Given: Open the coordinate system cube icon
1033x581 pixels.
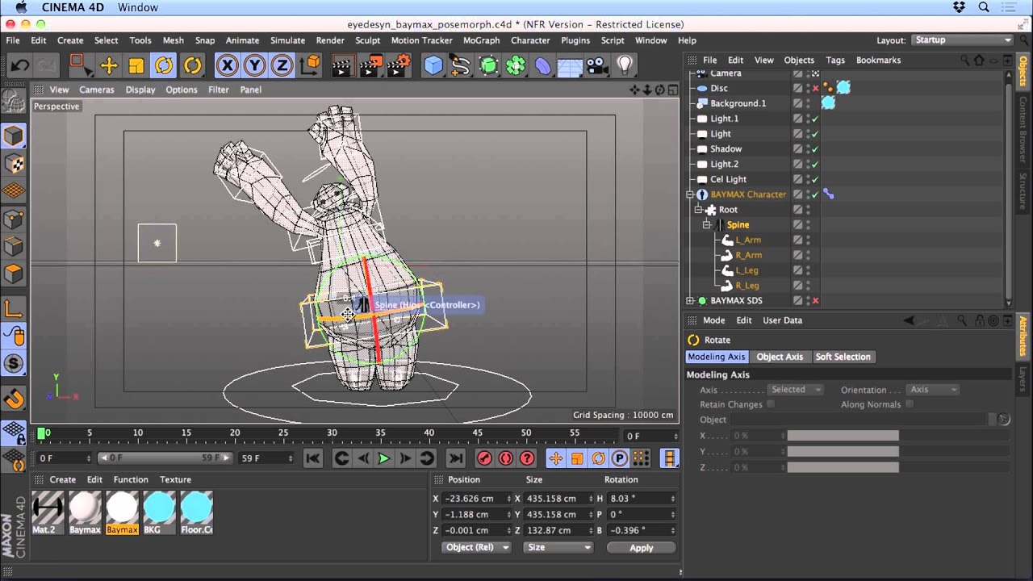Looking at the screenshot, I should click(310, 65).
